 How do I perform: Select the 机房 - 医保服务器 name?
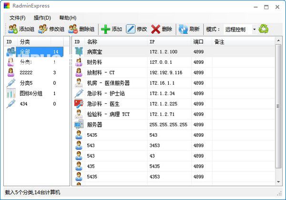coord(108,83)
